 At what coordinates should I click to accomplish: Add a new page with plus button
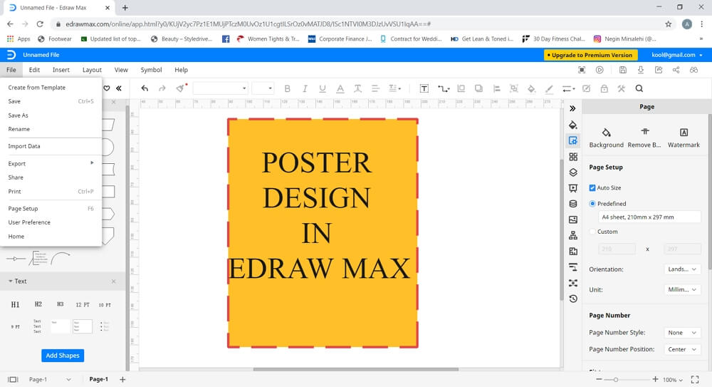coord(122,379)
